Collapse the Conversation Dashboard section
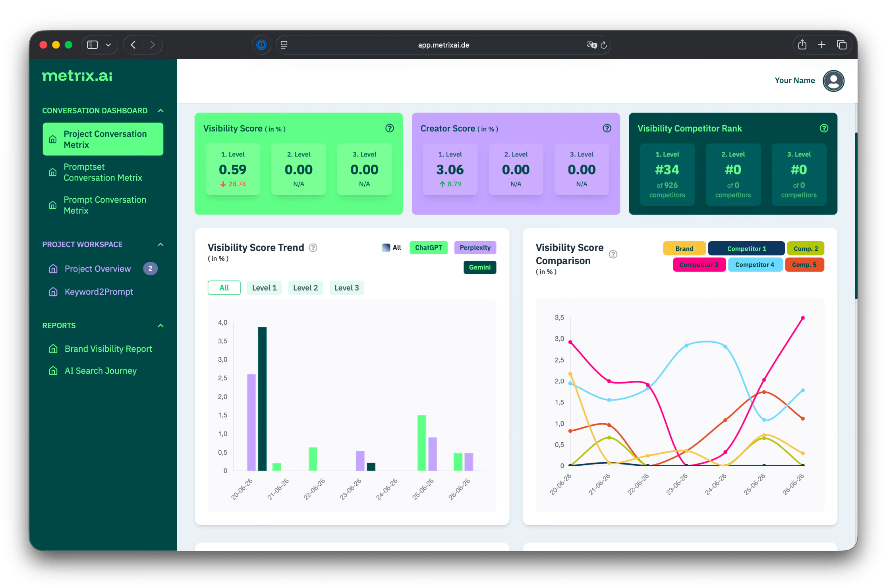The image size is (887, 585). 160,110
